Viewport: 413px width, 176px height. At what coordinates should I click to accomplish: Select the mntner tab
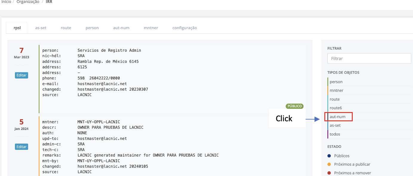click(x=151, y=28)
